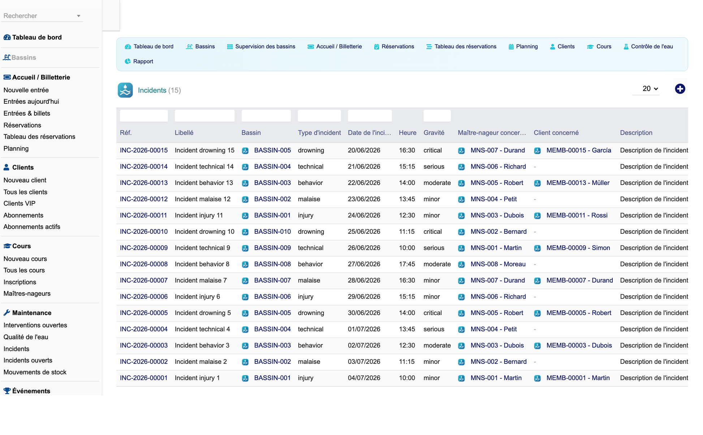Sort by Gravité column header
This screenshot has width=703, height=435.
point(434,133)
